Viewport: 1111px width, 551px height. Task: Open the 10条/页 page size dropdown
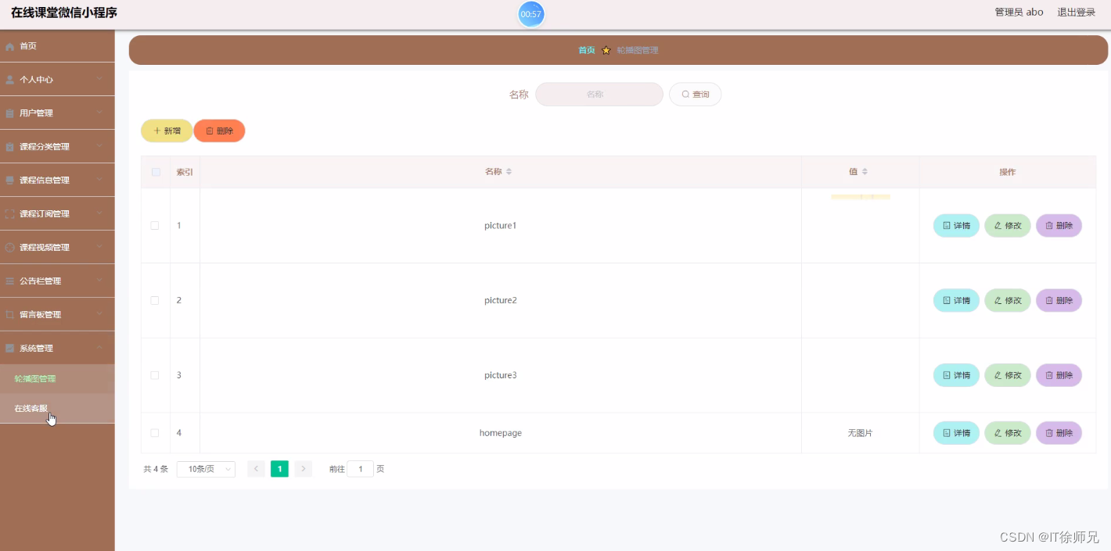point(206,469)
